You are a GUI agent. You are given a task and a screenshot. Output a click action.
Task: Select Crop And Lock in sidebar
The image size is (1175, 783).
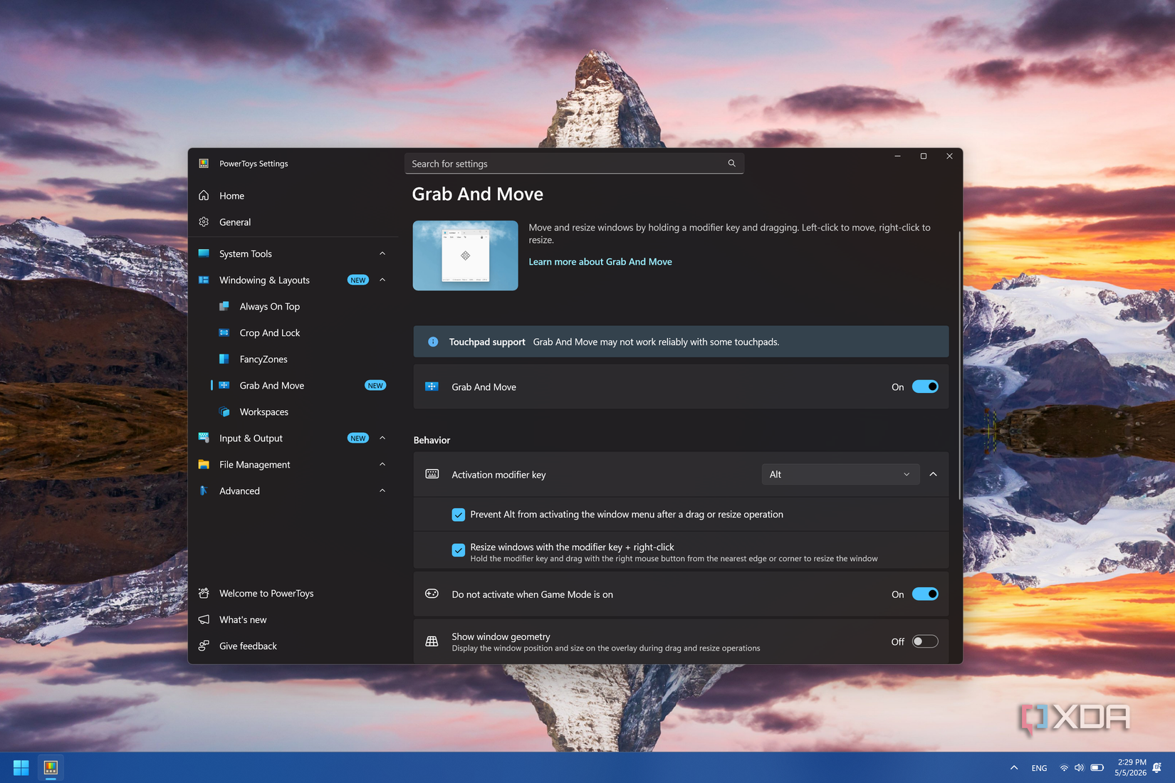tap(294, 332)
